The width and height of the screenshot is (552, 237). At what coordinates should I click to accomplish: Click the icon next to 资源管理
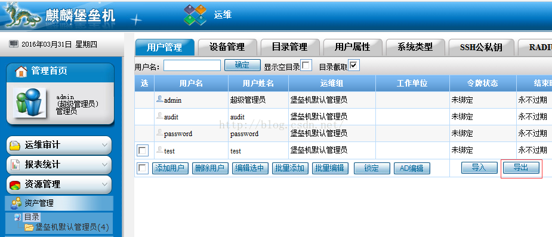[x=15, y=184]
